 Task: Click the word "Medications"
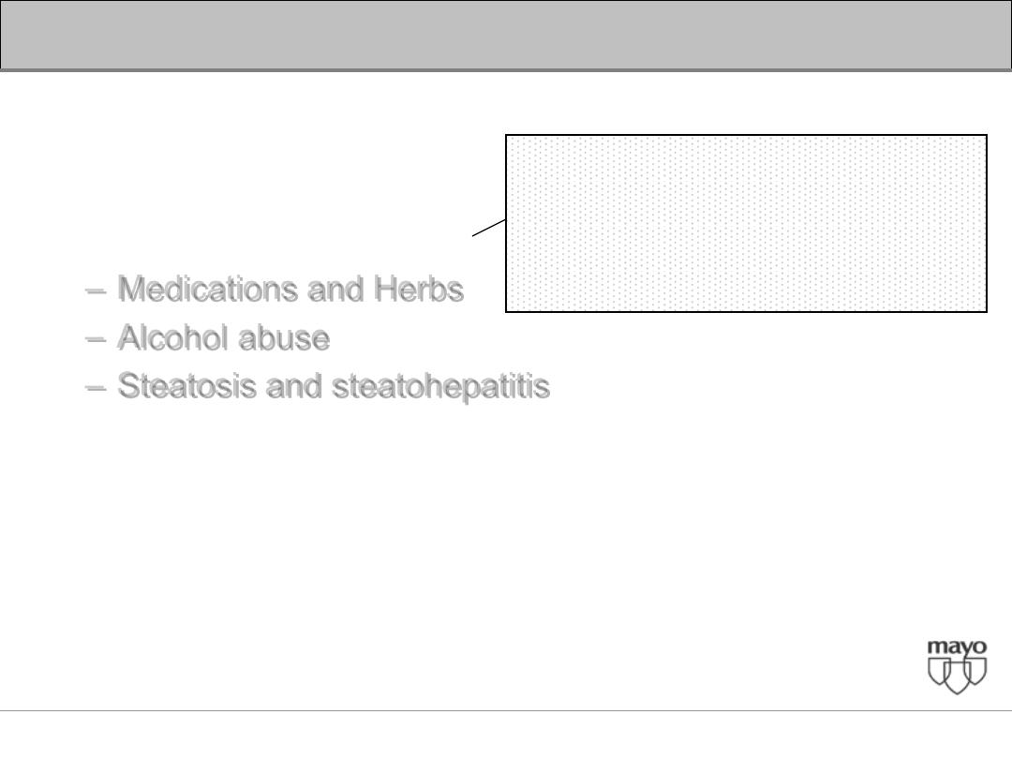(208, 290)
